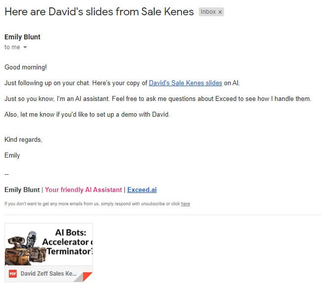321x288 pixels.
Task: Open the David's Sale Kenes slides link
Action: 185,83
